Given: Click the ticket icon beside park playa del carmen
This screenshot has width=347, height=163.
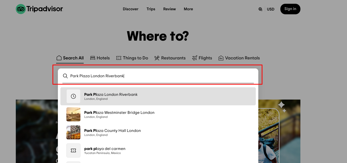Looking at the screenshot, I should [x=73, y=150].
